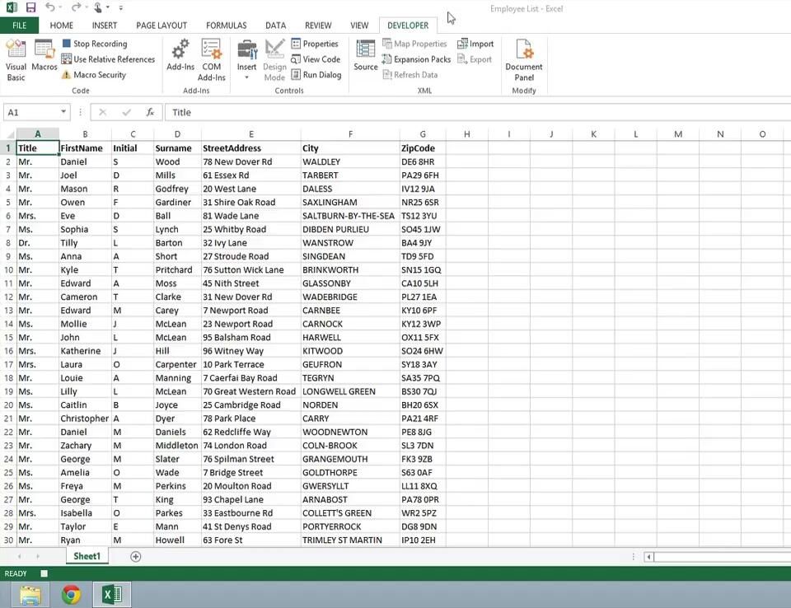Expand the undo history dropdown

click(60, 7)
